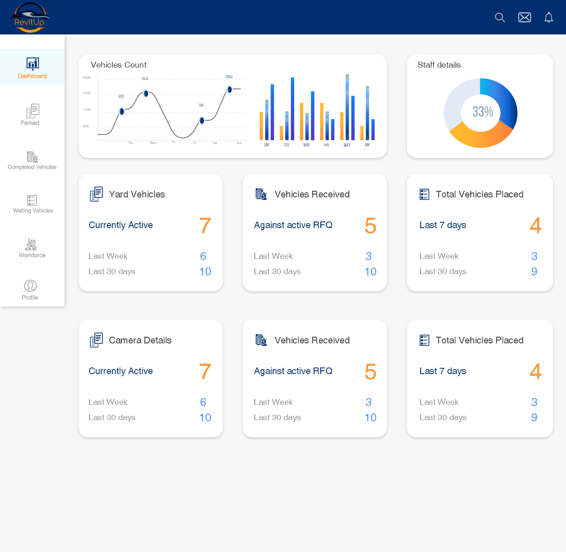Open the Parked sidebar item
This screenshot has width=566, height=552.
pyautogui.click(x=31, y=115)
